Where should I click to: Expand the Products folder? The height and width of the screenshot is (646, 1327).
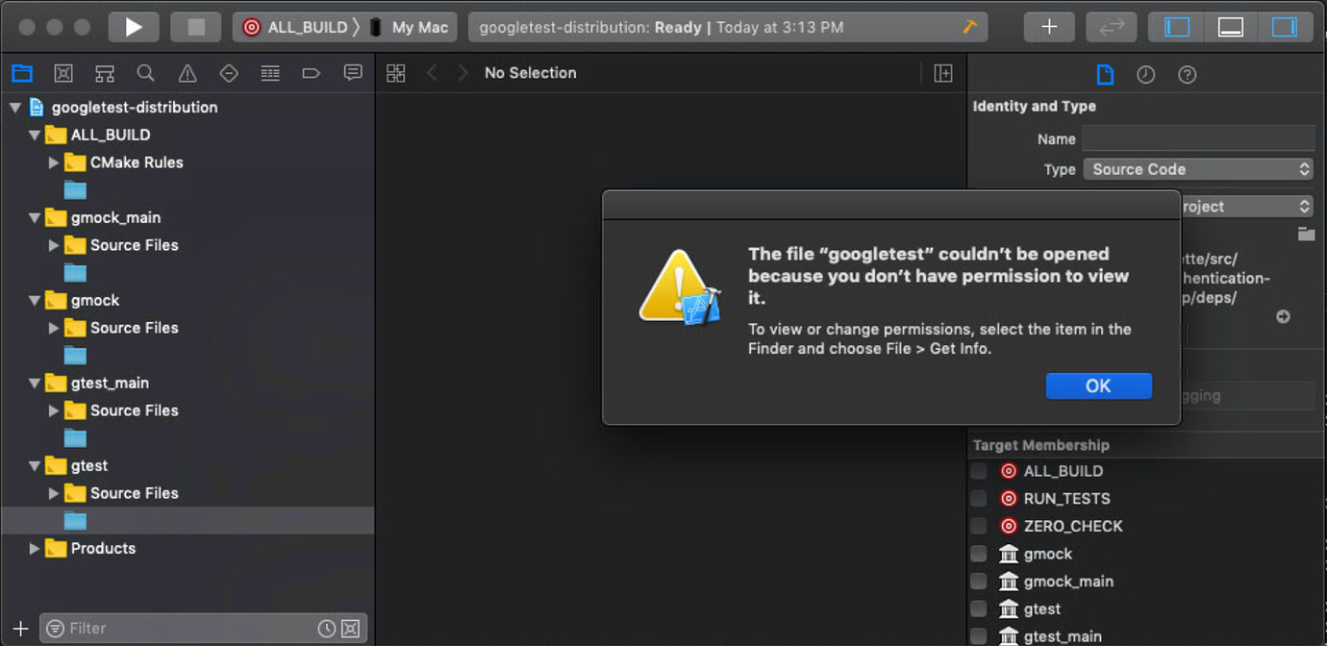pos(35,549)
